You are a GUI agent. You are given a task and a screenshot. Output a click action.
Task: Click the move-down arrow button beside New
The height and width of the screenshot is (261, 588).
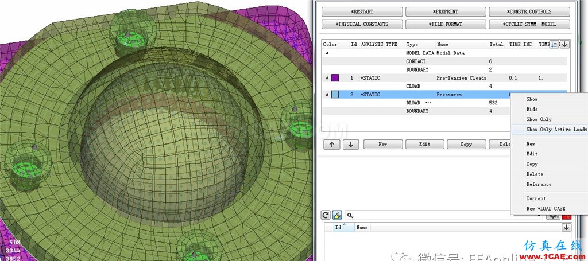tap(351, 144)
